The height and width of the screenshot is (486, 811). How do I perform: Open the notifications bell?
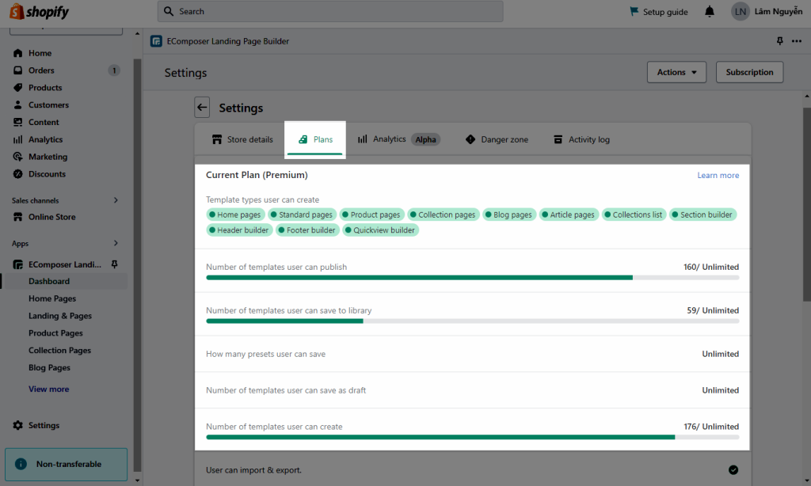pos(710,11)
